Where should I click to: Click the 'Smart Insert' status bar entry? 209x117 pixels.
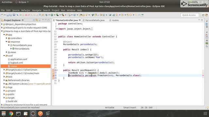130,108
